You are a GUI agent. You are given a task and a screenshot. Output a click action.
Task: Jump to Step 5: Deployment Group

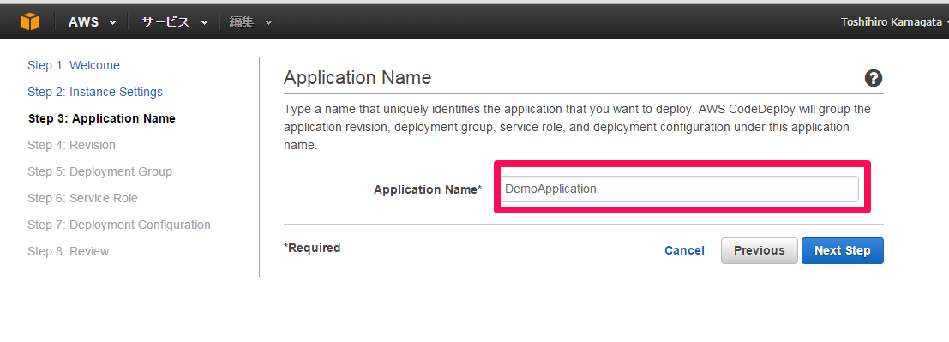[99, 172]
